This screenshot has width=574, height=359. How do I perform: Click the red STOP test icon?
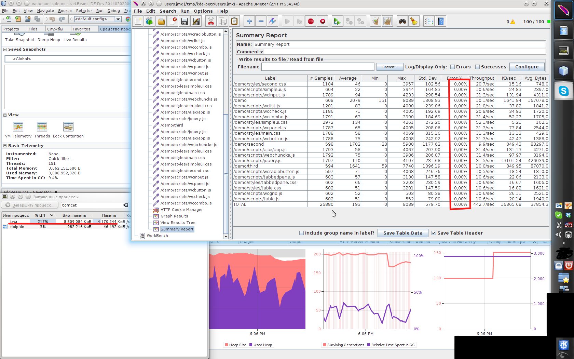(x=311, y=22)
